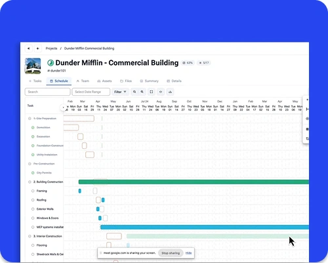Select the Framing task name

coord(42,191)
